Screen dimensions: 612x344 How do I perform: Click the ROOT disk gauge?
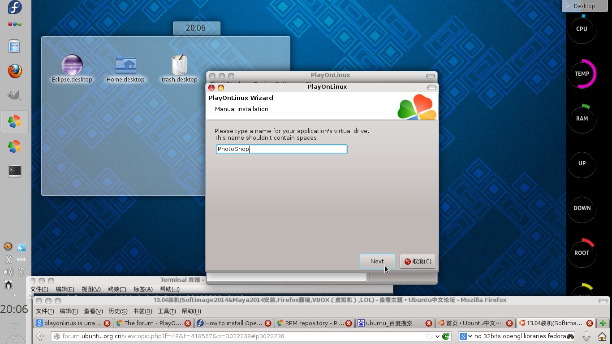click(582, 253)
